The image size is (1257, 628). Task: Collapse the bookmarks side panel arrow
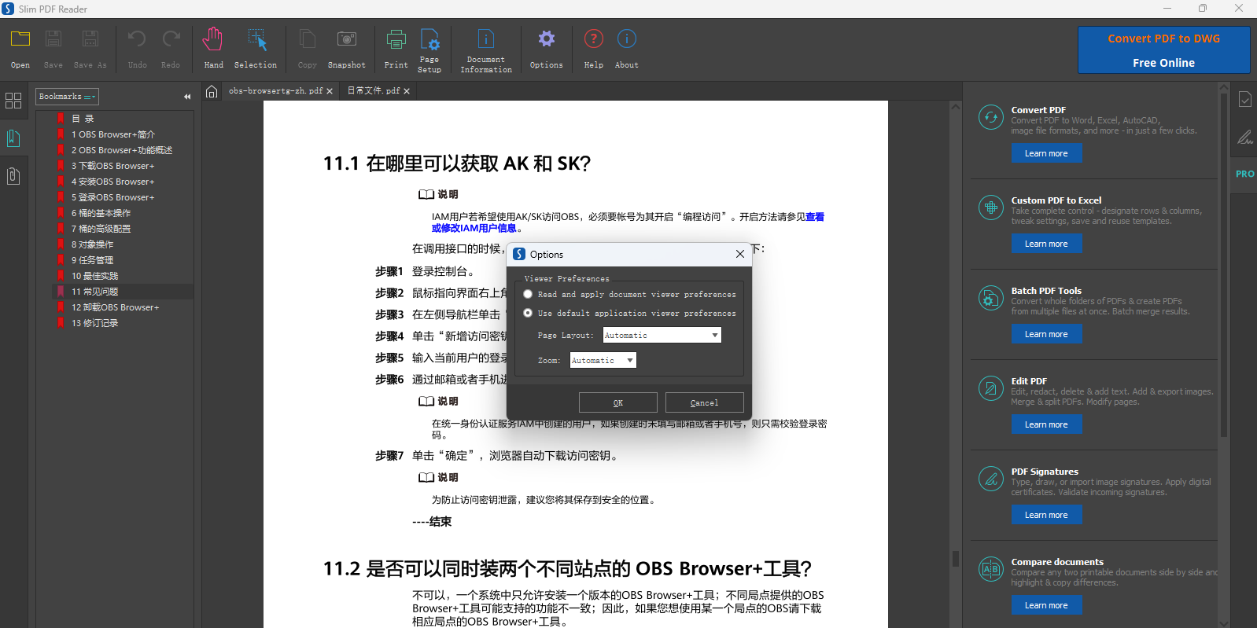pyautogui.click(x=187, y=97)
